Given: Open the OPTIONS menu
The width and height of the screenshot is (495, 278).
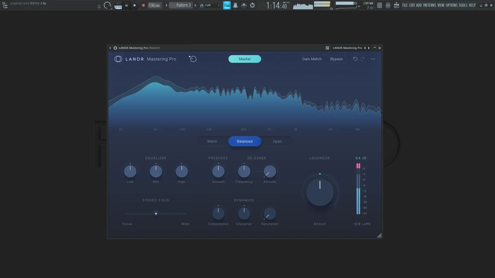Looking at the screenshot, I should (451, 5).
